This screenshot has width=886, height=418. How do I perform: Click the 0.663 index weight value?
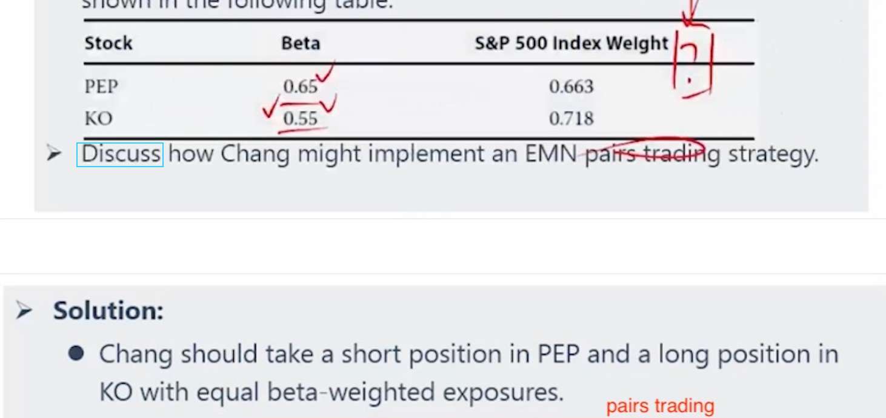[x=571, y=87]
